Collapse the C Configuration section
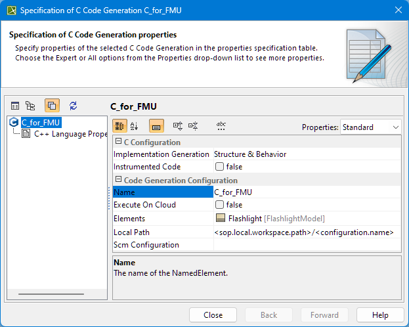 118,142
